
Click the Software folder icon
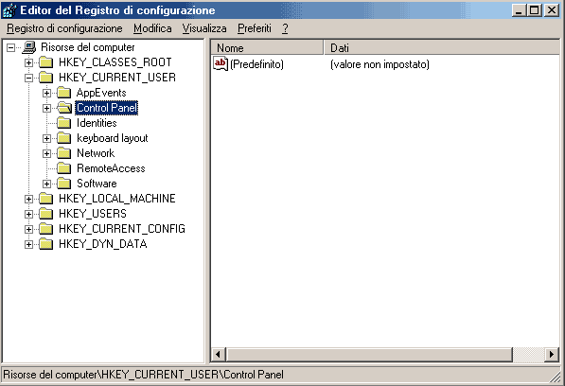(64, 184)
